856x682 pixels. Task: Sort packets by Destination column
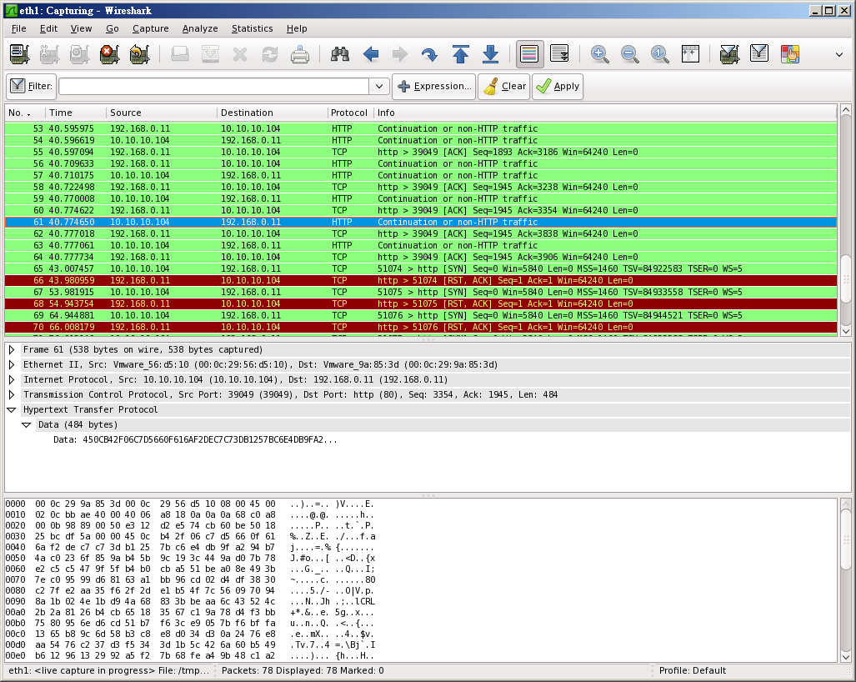272,113
